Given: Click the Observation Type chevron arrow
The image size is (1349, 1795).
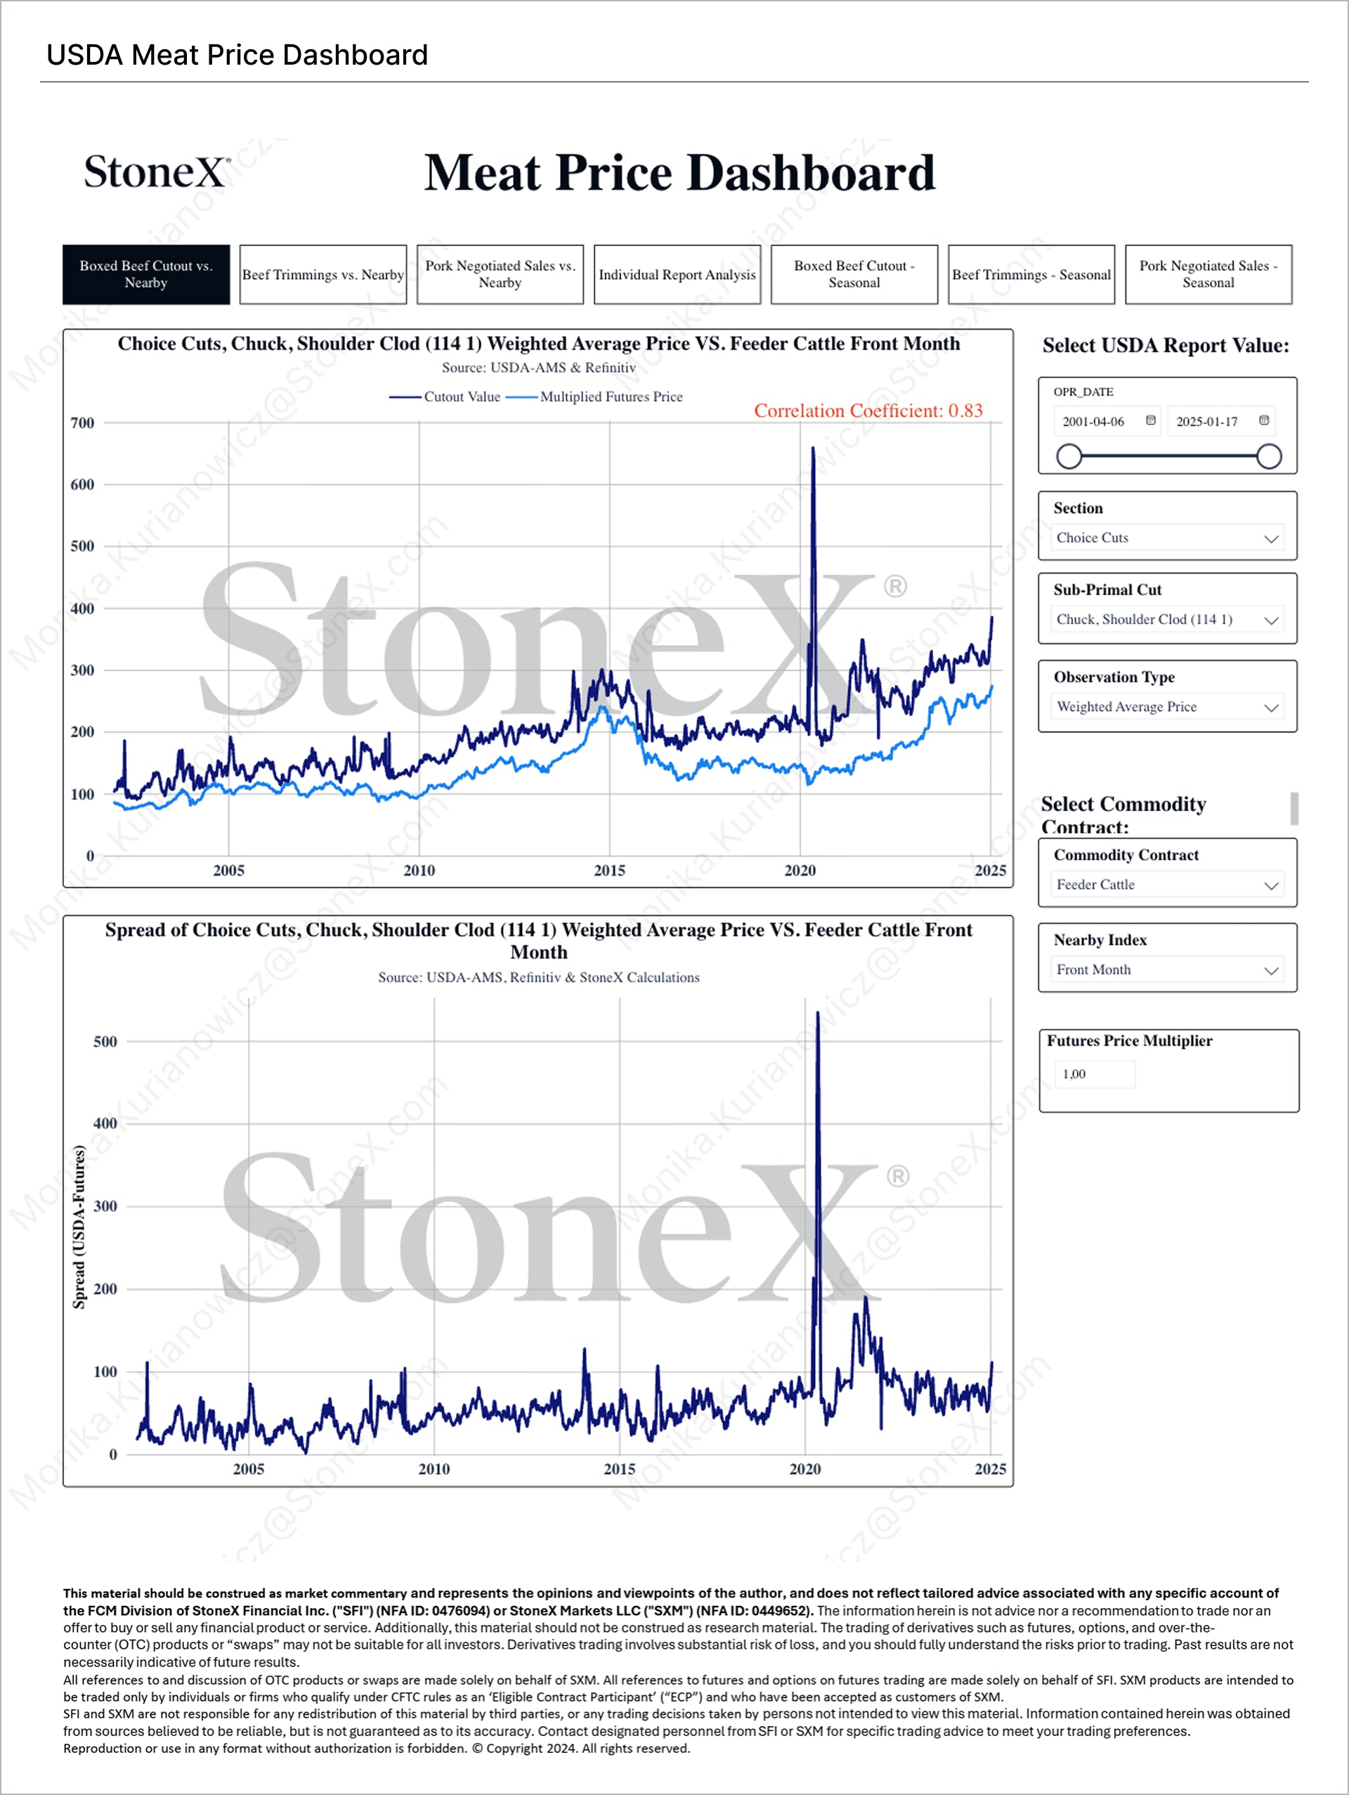Looking at the screenshot, I should coord(1271,708).
